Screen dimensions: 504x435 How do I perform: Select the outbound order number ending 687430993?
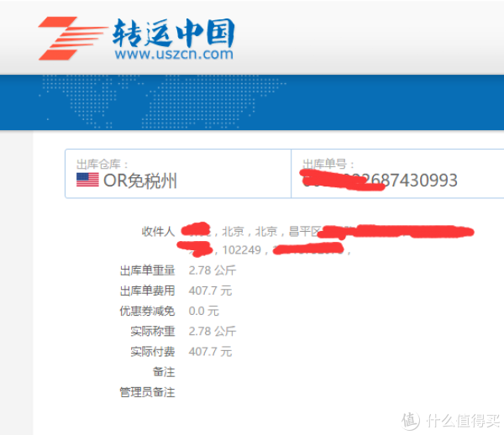click(x=380, y=180)
